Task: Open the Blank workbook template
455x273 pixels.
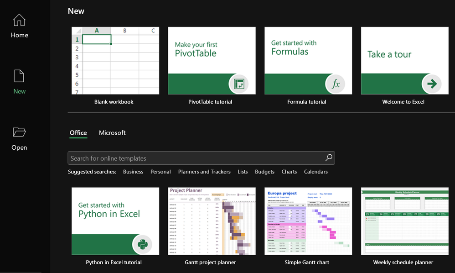Action: (x=115, y=61)
